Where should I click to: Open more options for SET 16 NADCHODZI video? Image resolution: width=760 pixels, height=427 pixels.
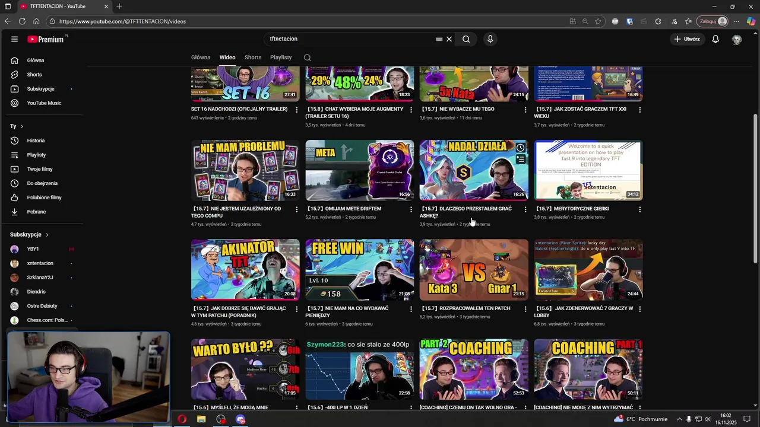[x=297, y=110]
